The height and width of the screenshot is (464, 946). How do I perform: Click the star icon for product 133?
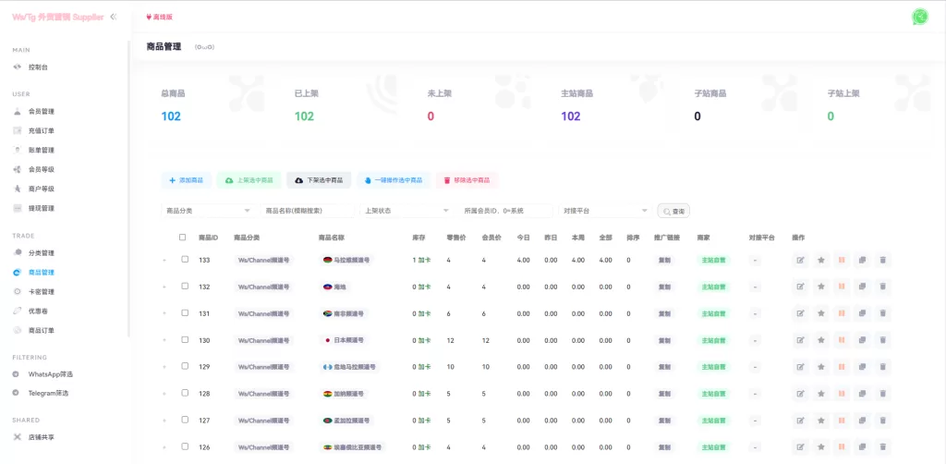821,260
